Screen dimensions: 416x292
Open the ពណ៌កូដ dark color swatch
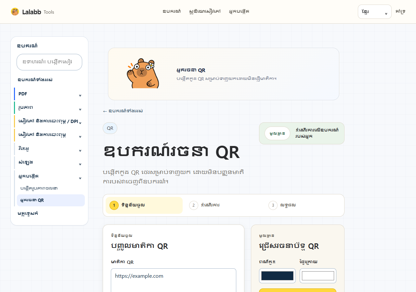point(277,276)
